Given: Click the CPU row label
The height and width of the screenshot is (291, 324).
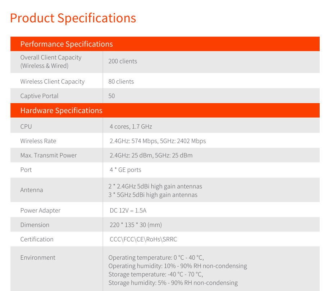Looking at the screenshot, I should click(x=26, y=126).
